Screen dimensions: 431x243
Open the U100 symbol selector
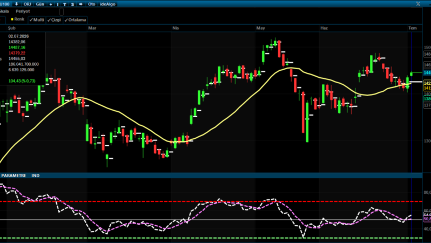pyautogui.click(x=5, y=4)
